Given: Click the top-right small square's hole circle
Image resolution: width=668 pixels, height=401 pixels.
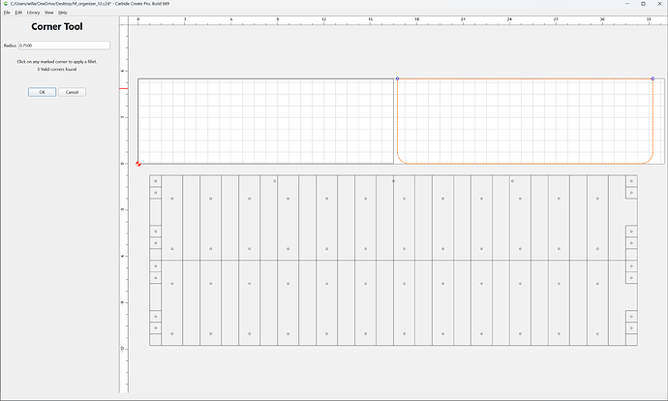Looking at the screenshot, I should 631,181.
